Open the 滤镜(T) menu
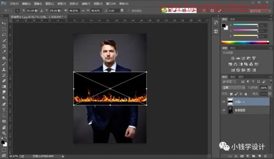274x159 pixels. point(86,3)
